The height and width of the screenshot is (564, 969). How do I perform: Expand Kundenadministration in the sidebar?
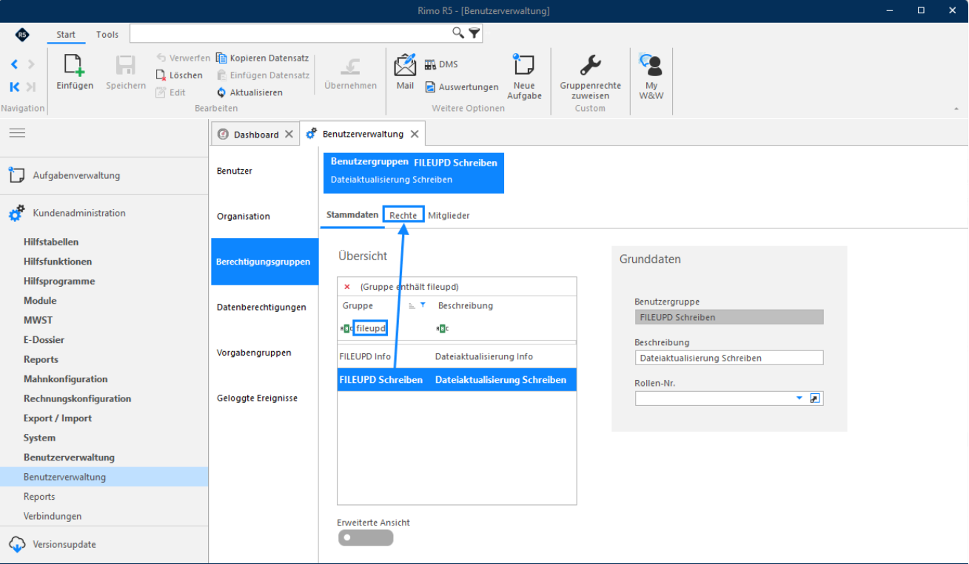point(79,213)
